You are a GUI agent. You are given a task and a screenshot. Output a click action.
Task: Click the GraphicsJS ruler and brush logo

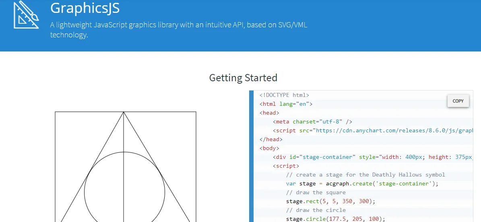click(x=26, y=14)
